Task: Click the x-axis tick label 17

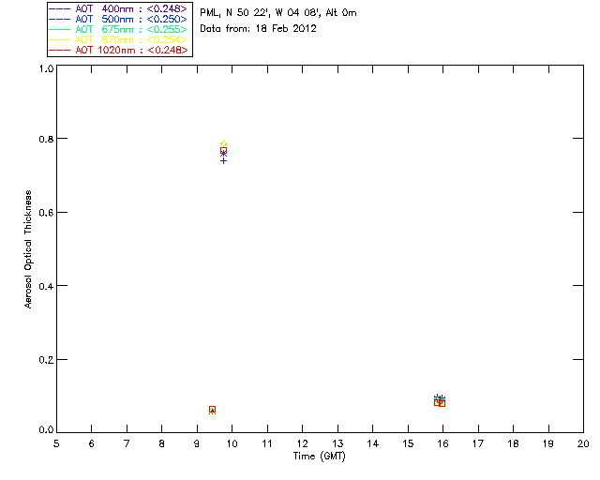Action: click(x=478, y=444)
